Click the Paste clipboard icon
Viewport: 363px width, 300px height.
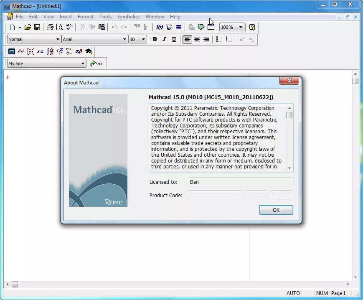pos(102,27)
